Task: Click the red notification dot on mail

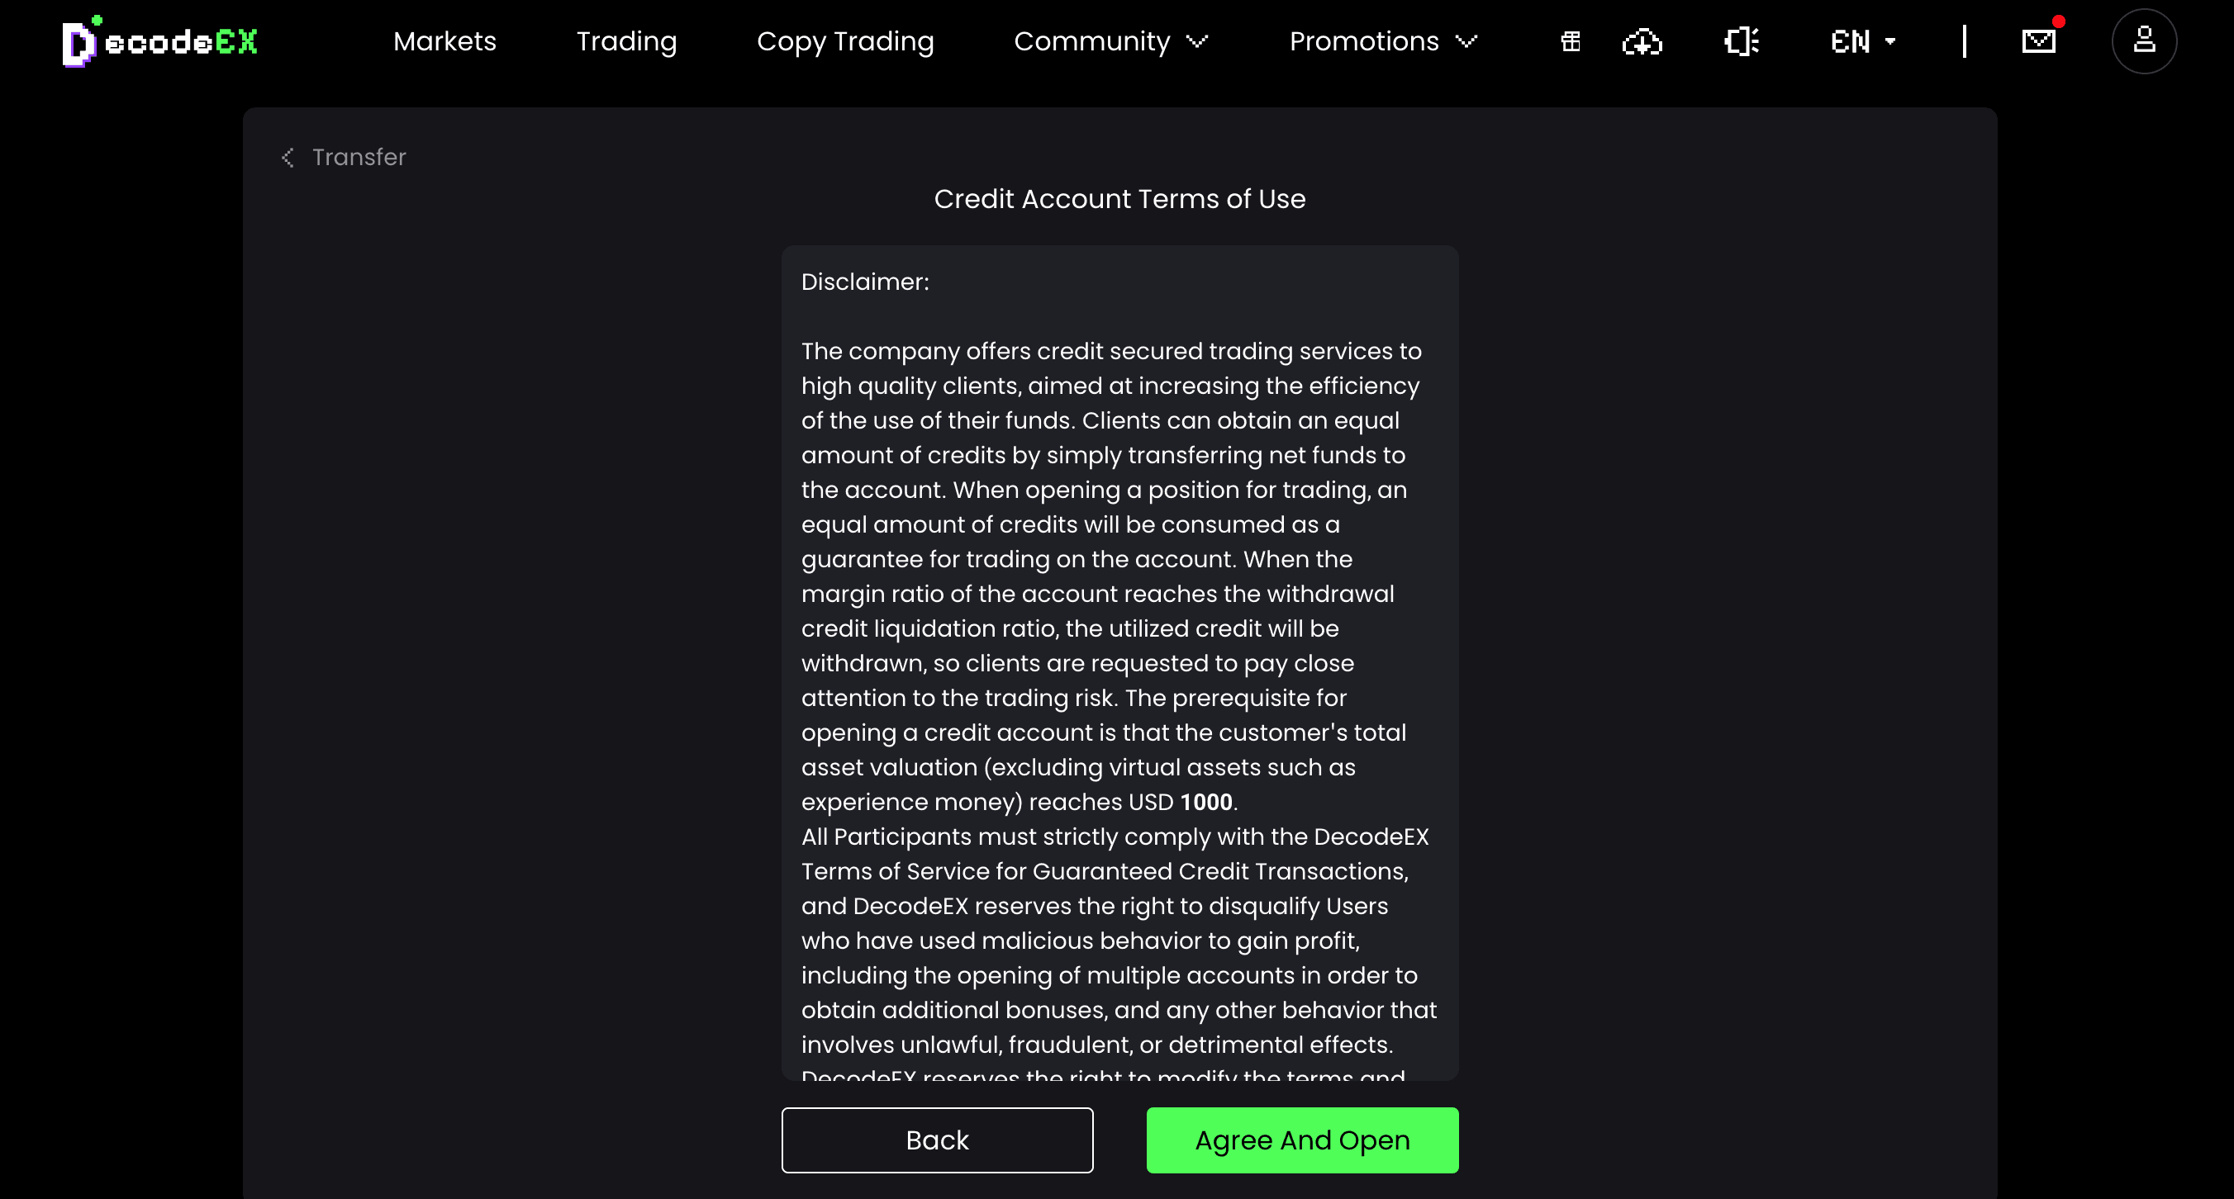Action: click(x=2058, y=21)
